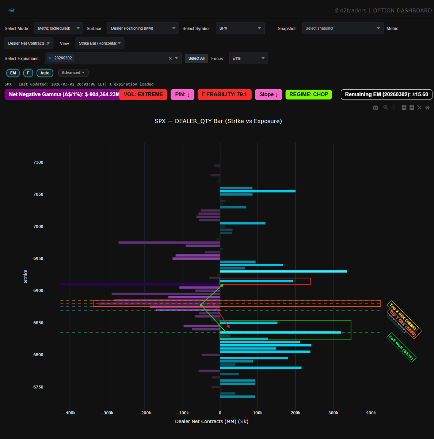This screenshot has height=439, width=434.
Task: Select the pan tool on the chart
Action: [x=393, y=108]
